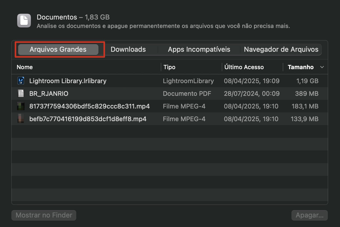Sort by the Tipo column header

pos(169,67)
